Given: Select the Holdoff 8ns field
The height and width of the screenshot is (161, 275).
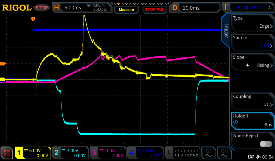Looking at the screenshot, I should click(x=252, y=120).
